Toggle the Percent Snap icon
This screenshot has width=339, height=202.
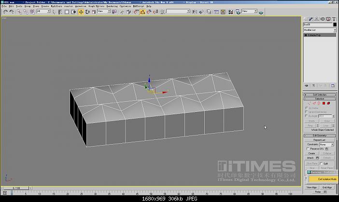tap(149, 12)
